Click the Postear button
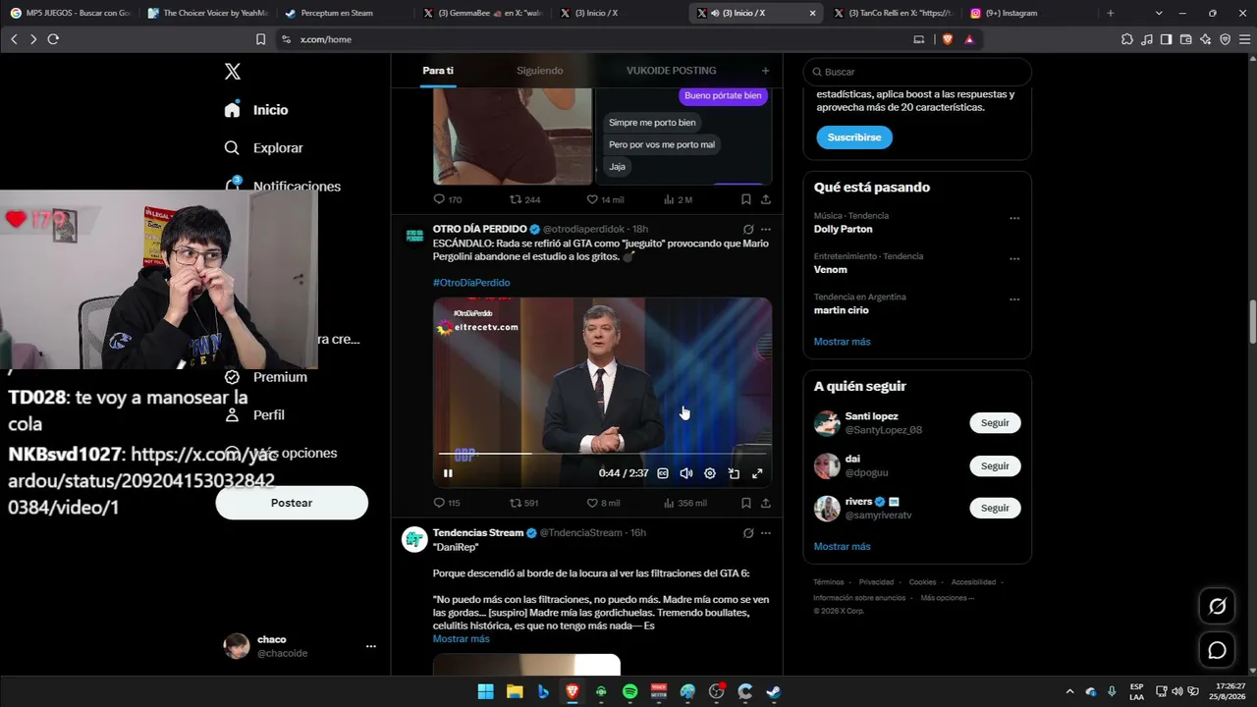 coord(292,503)
